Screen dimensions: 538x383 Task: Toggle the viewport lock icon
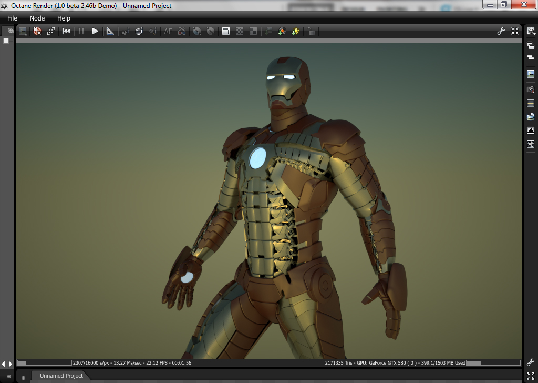311,31
